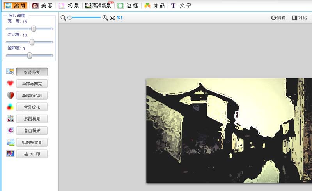Click the brightness value 18
Screen dimensions: 312x191
(25, 22)
